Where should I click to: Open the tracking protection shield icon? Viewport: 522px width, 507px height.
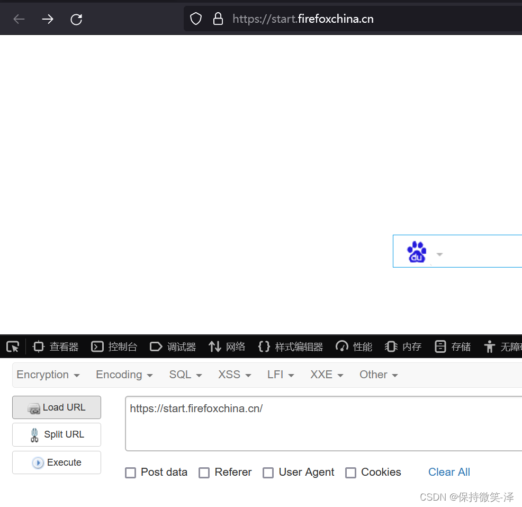(x=196, y=19)
